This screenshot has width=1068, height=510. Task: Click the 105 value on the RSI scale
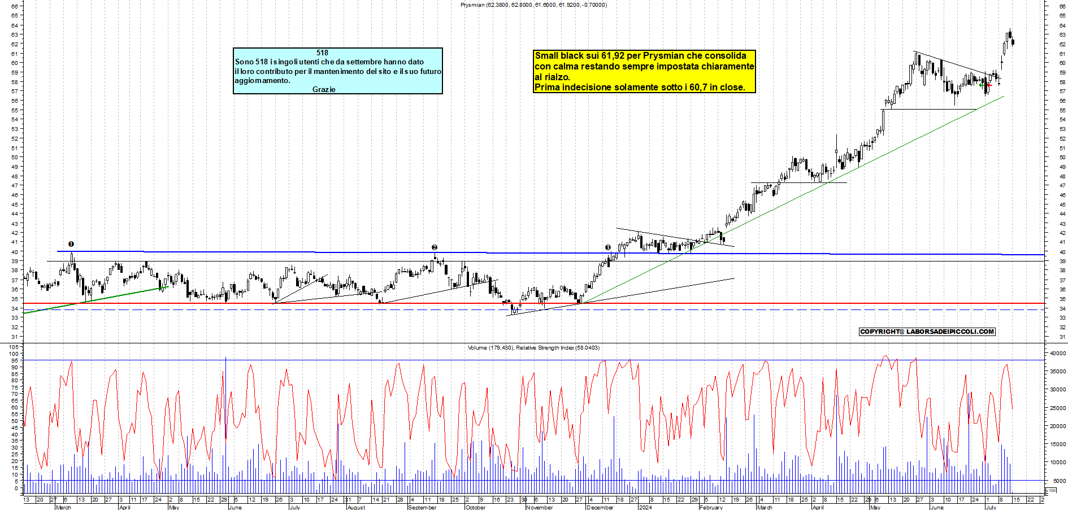pyautogui.click(x=14, y=347)
